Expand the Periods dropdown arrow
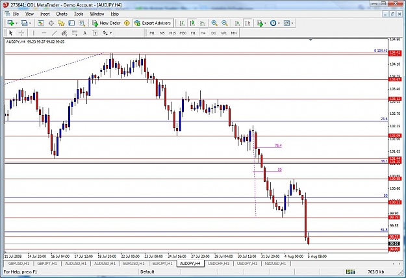The width and height of the screenshot is (406, 278). (279, 23)
